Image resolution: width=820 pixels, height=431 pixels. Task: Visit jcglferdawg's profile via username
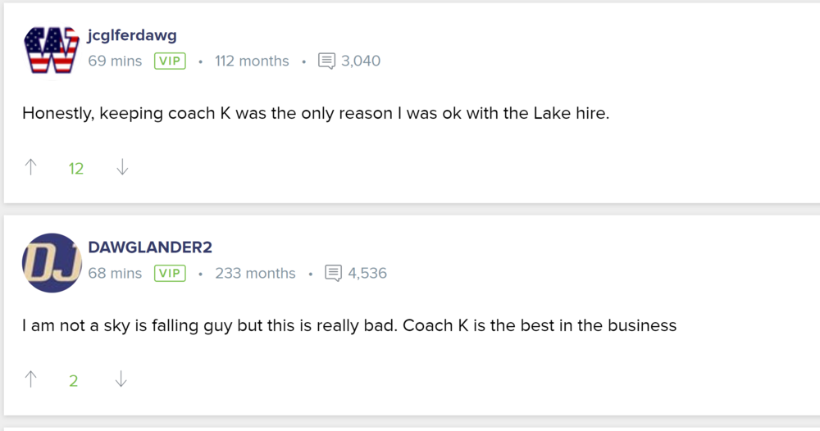coord(132,36)
